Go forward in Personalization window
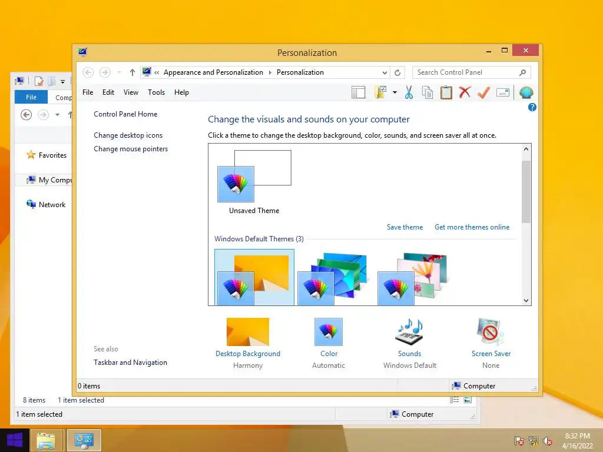603x452 pixels. coord(105,72)
